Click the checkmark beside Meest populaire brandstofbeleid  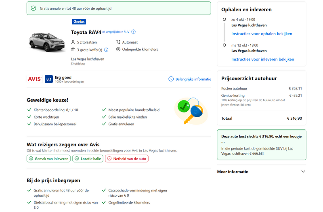[x=104, y=110]
